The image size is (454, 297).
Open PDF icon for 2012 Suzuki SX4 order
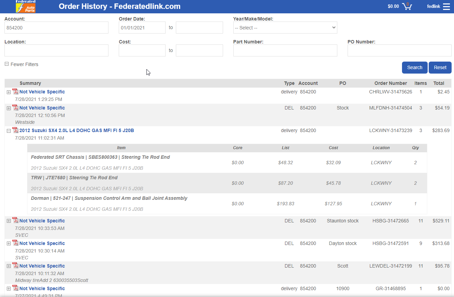tap(15, 130)
